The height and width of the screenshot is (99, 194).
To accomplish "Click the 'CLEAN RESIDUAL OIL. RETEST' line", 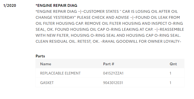I will click(108, 41).
